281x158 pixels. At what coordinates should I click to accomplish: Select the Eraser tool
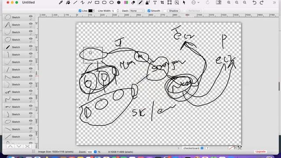point(133,3)
